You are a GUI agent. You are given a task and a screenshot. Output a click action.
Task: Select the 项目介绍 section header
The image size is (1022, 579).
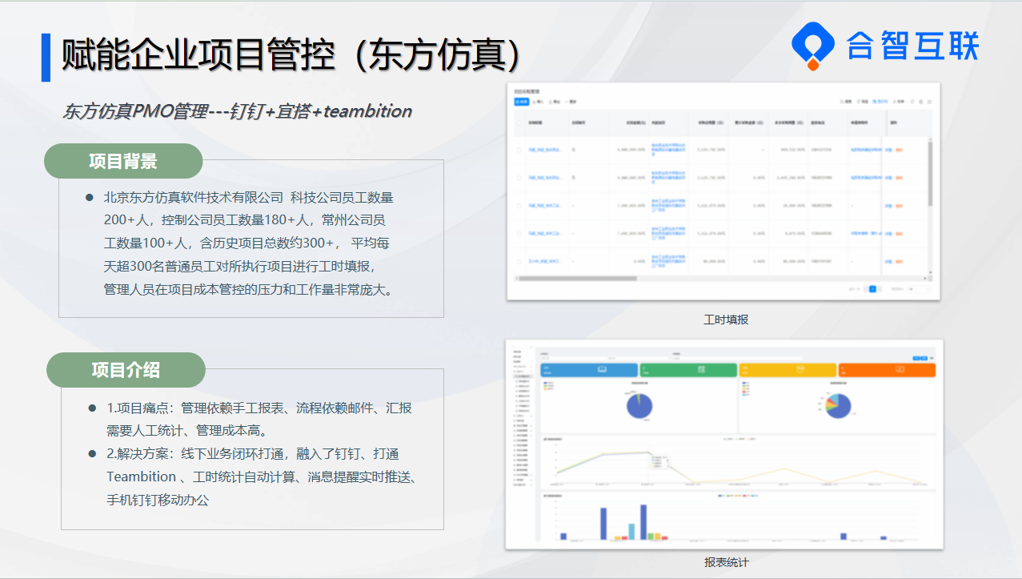click(126, 370)
